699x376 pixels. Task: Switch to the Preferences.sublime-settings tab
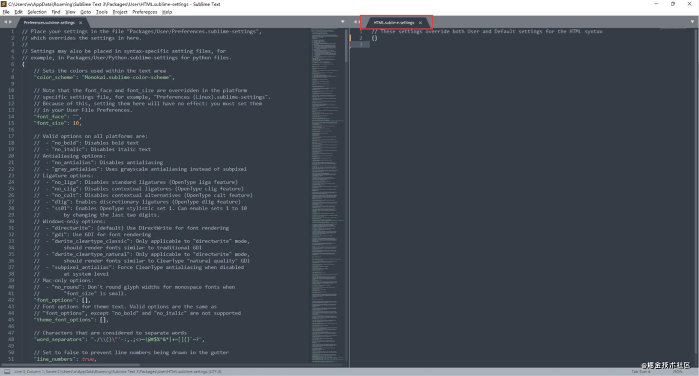[x=49, y=22]
